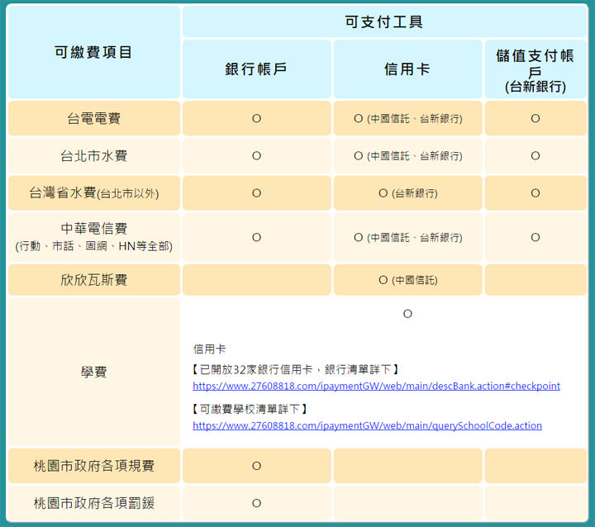Click the 中華電信費 row label
The image size is (595, 527).
click(93, 236)
